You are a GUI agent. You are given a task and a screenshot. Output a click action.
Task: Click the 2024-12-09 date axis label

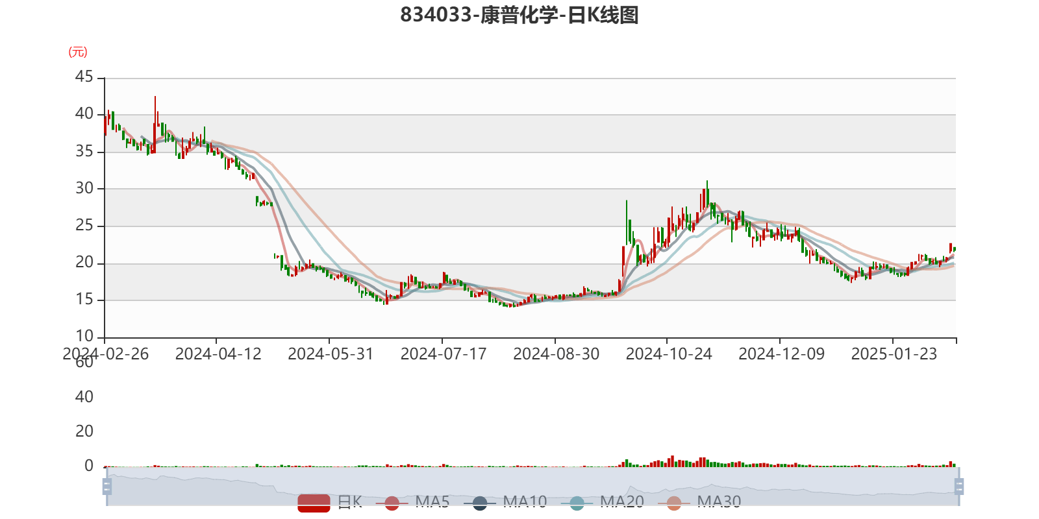(x=781, y=354)
